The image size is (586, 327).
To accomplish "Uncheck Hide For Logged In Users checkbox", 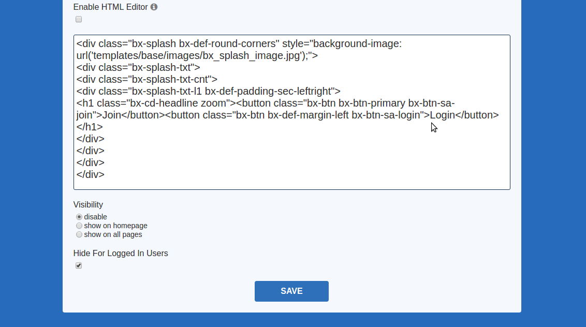I will (x=79, y=265).
